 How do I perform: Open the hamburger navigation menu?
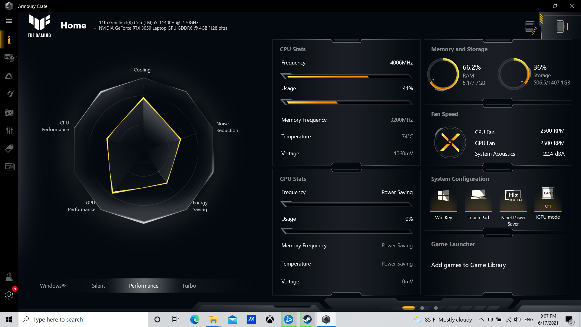[9, 21]
